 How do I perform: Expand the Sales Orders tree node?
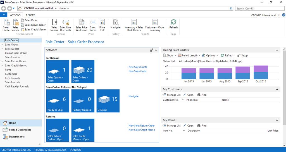tap(2, 44)
